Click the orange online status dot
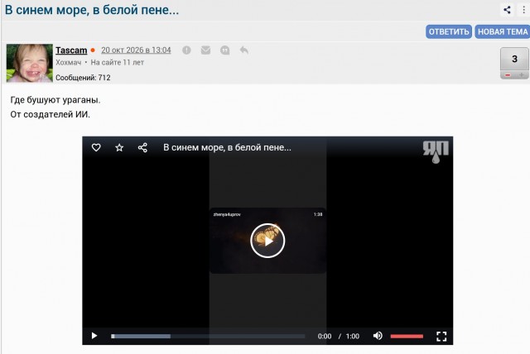The height and width of the screenshot is (354, 530). [x=93, y=50]
